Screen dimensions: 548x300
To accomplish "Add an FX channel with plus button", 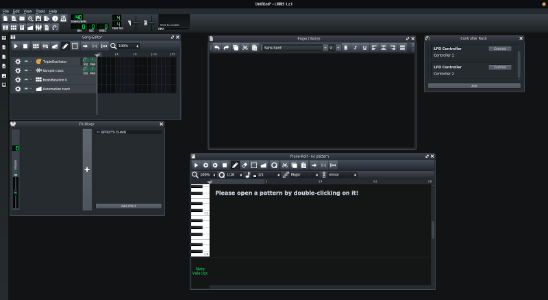I will pos(87,169).
